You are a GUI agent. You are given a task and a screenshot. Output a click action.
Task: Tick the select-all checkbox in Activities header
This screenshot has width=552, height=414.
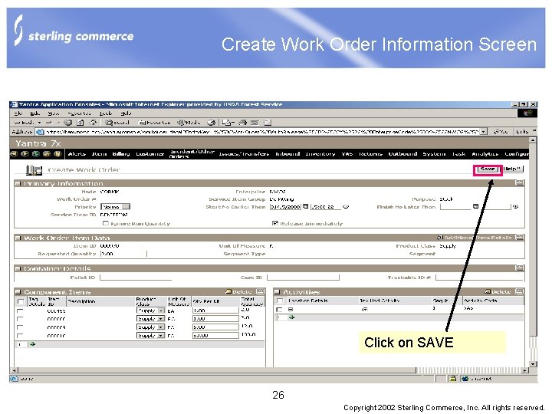pos(280,301)
